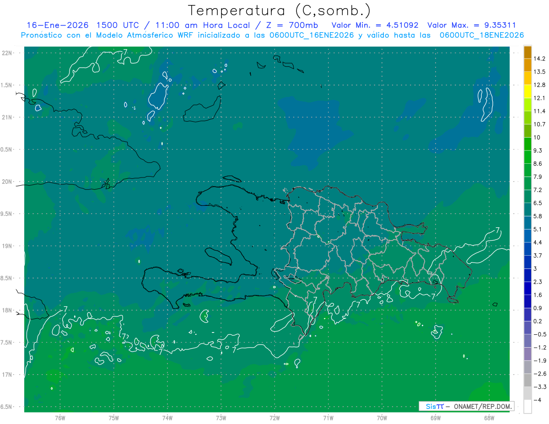Click the "75W" longitude axis label
Image resolution: width=549 pixels, height=424 pixels.
113,418
